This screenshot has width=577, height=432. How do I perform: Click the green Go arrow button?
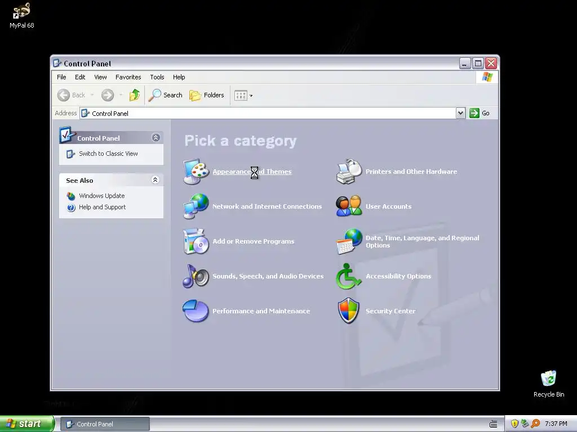[x=474, y=113]
